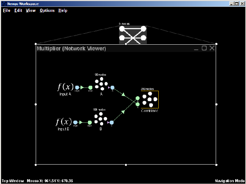Click the '5 nodes' label above network icon

(x=124, y=24)
